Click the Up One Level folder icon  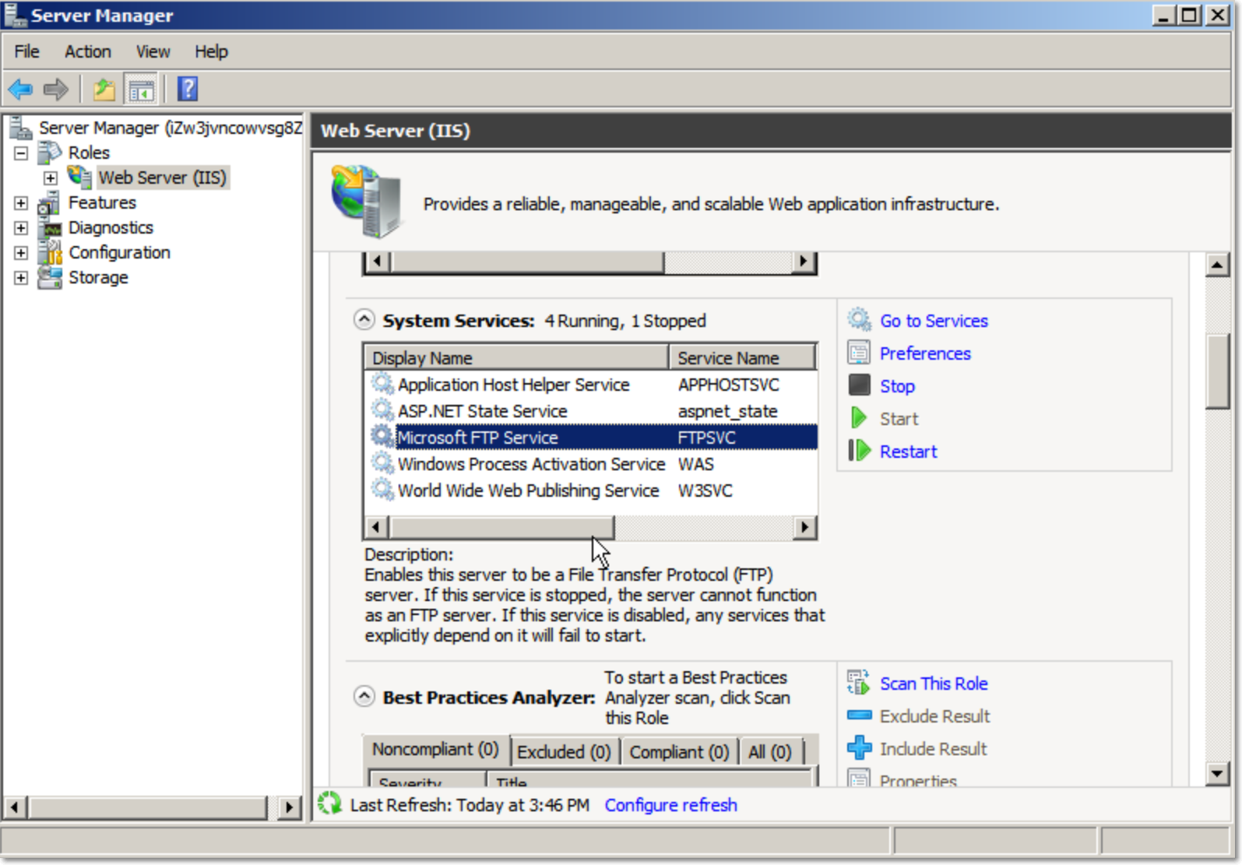click(104, 90)
